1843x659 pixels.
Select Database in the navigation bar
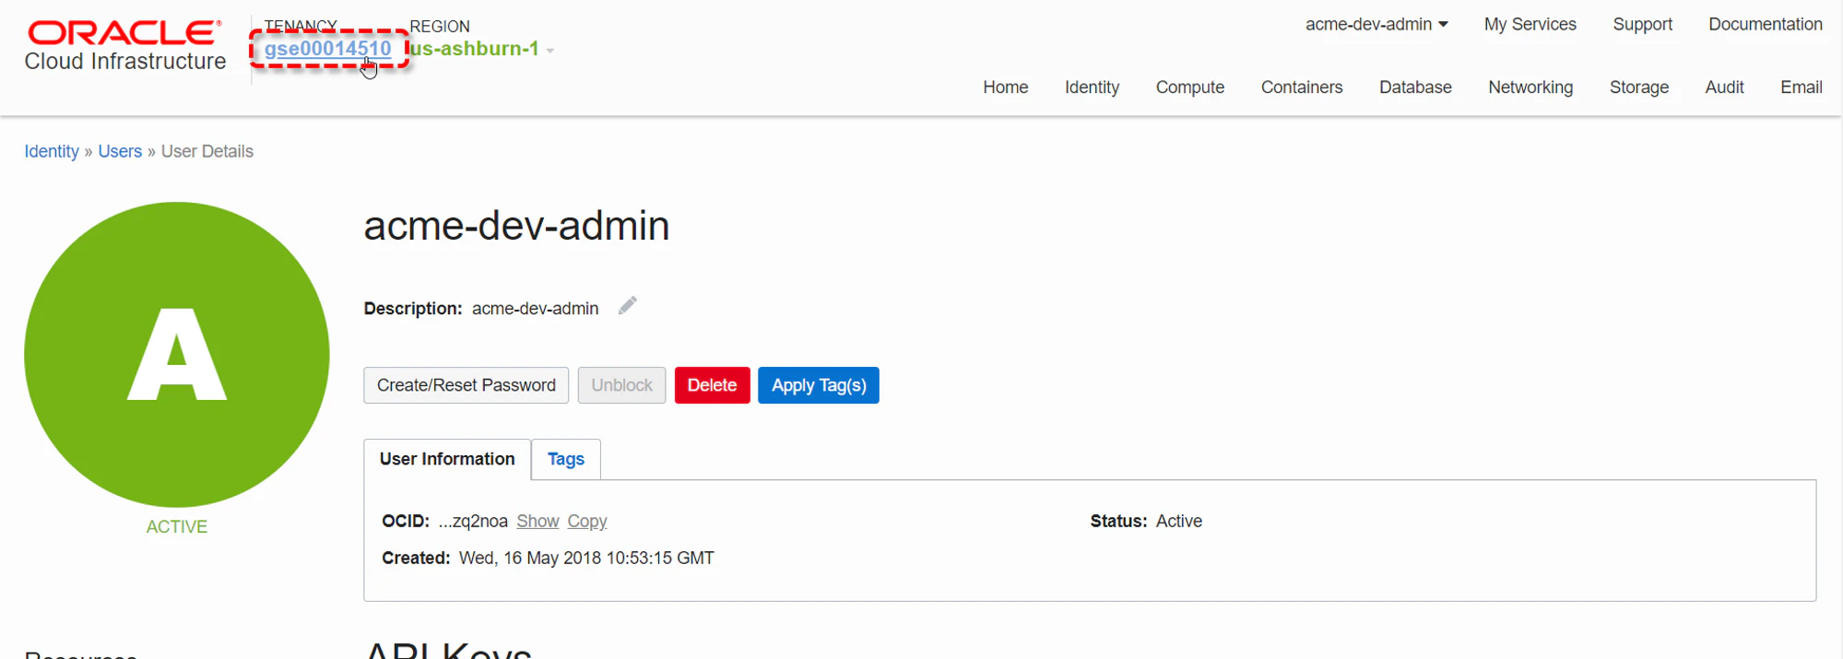pyautogui.click(x=1415, y=88)
